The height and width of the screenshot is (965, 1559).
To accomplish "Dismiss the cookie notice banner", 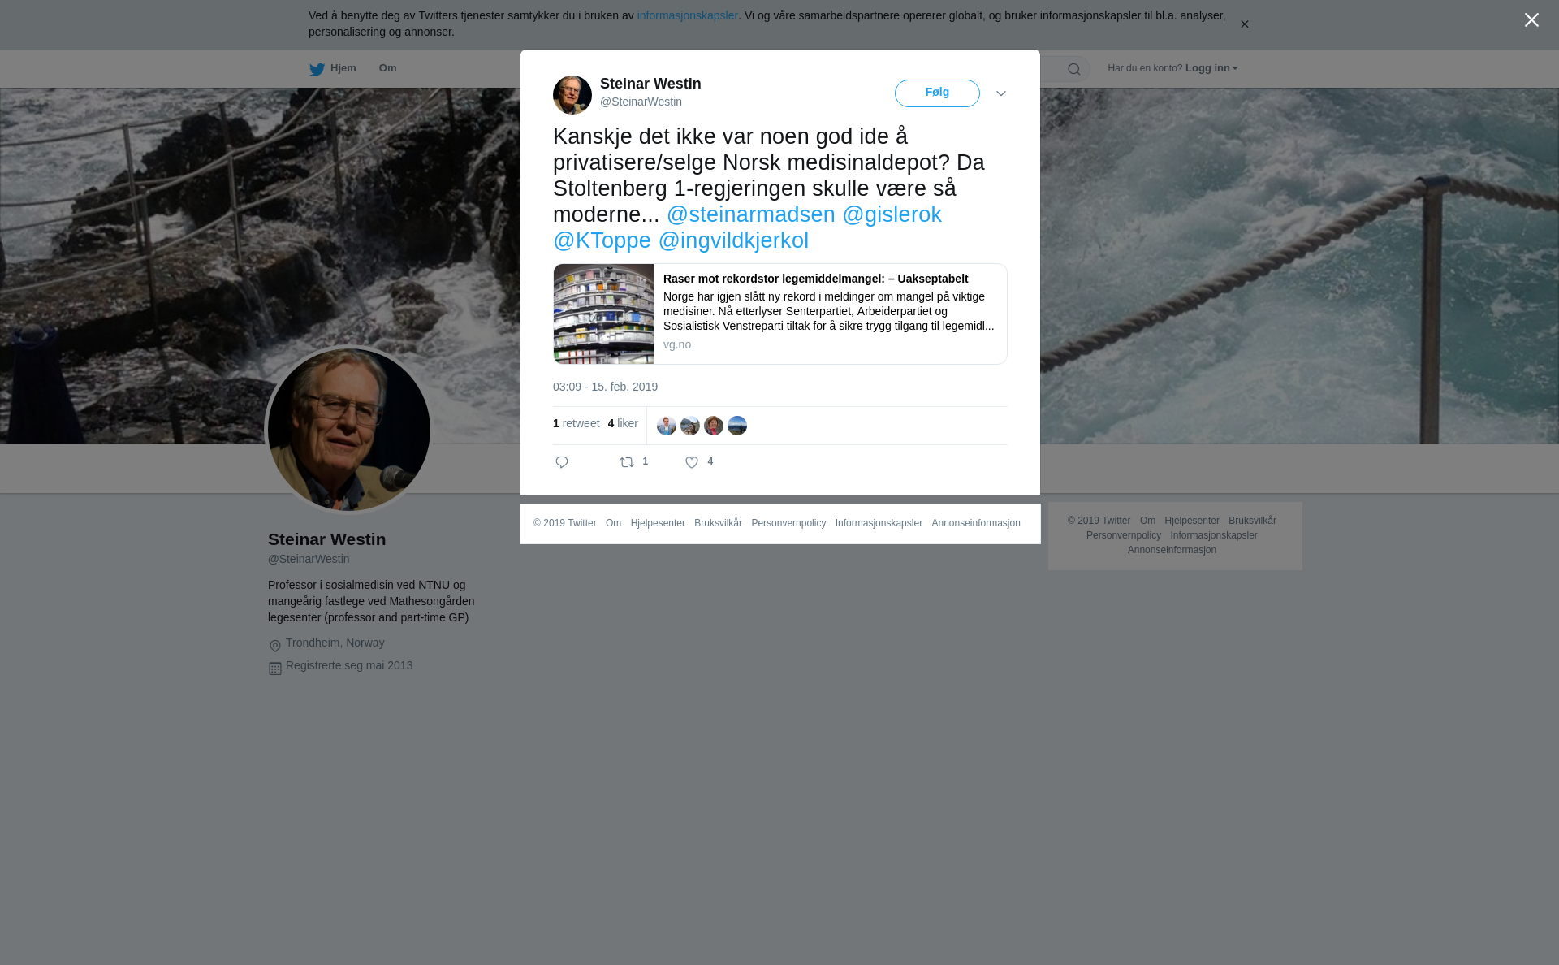I will [x=1244, y=24].
